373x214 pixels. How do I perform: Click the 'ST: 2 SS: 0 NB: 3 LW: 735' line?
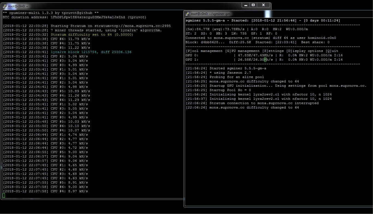point(231,33)
